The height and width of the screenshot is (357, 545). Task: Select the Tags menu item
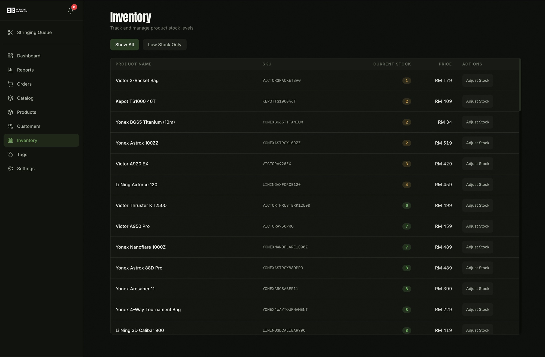[41, 154]
